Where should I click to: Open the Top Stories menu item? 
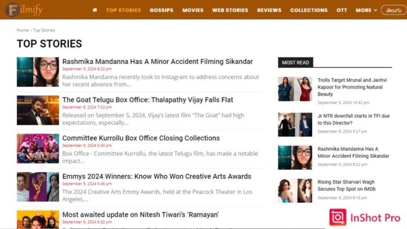click(x=123, y=10)
